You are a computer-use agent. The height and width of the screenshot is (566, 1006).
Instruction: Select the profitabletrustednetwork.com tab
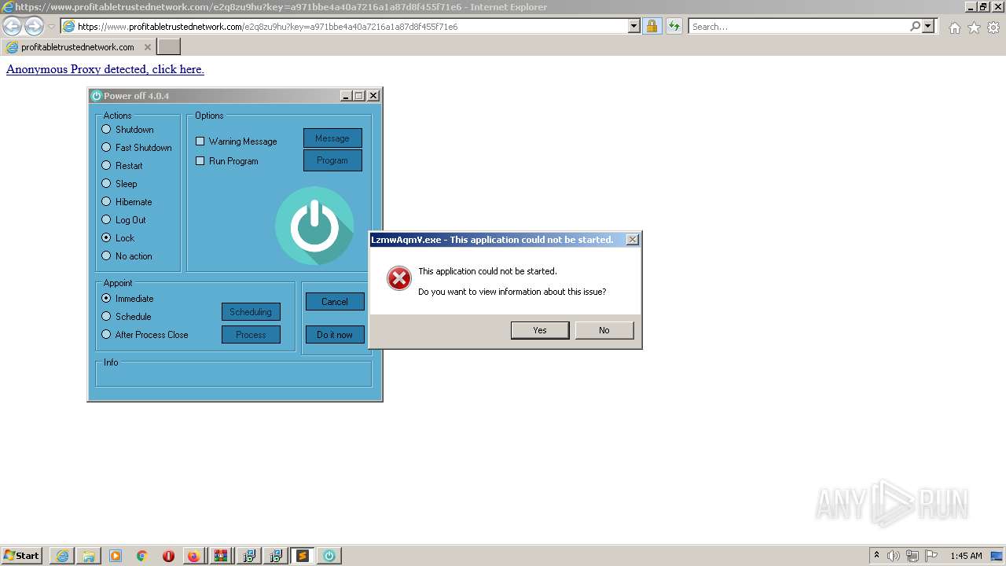(x=78, y=47)
